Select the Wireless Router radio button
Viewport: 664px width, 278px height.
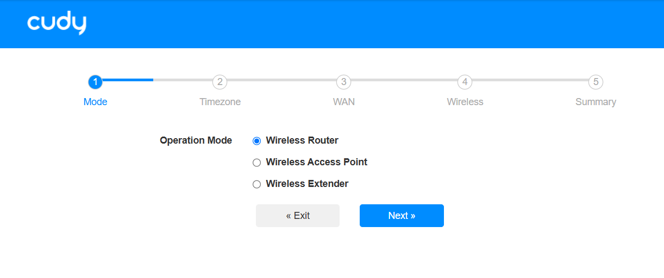257,141
